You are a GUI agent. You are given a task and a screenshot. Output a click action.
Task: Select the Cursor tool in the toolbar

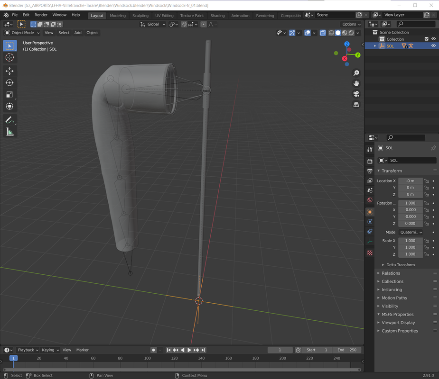tap(9, 57)
